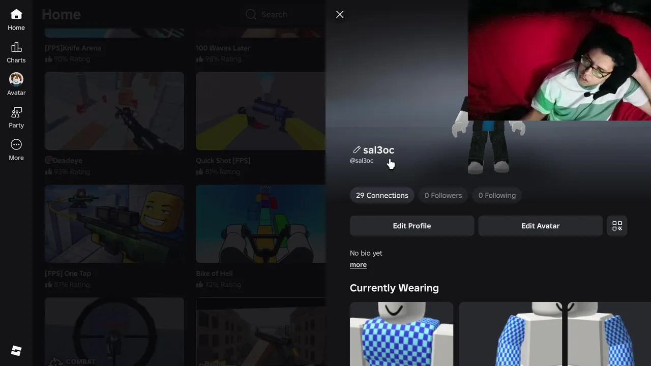The width and height of the screenshot is (651, 366).
Task: Click the 100 Waves Later title
Action: click(223, 48)
